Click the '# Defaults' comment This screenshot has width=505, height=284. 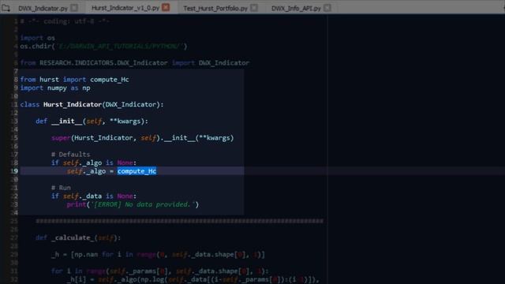point(70,155)
